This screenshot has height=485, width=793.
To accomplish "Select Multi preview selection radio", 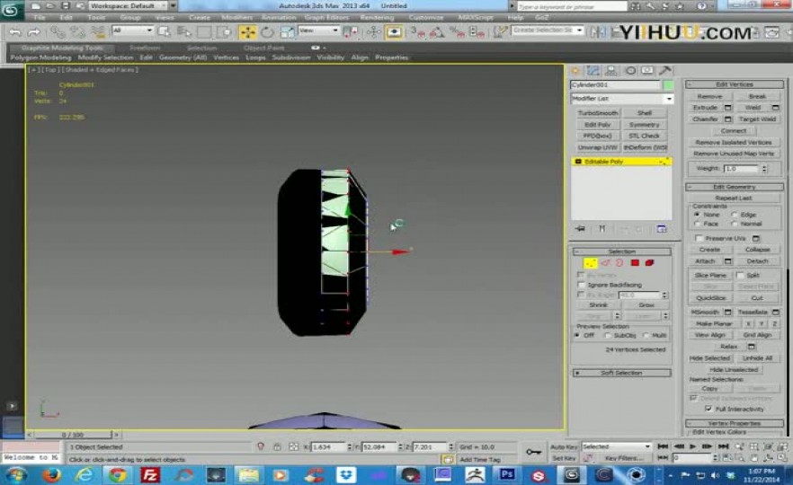I will 646,336.
